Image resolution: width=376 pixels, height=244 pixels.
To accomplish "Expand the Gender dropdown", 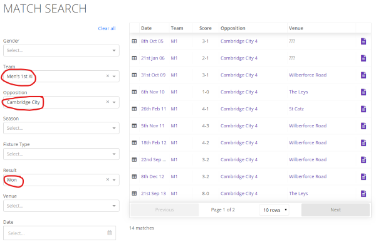I will 114,50.
